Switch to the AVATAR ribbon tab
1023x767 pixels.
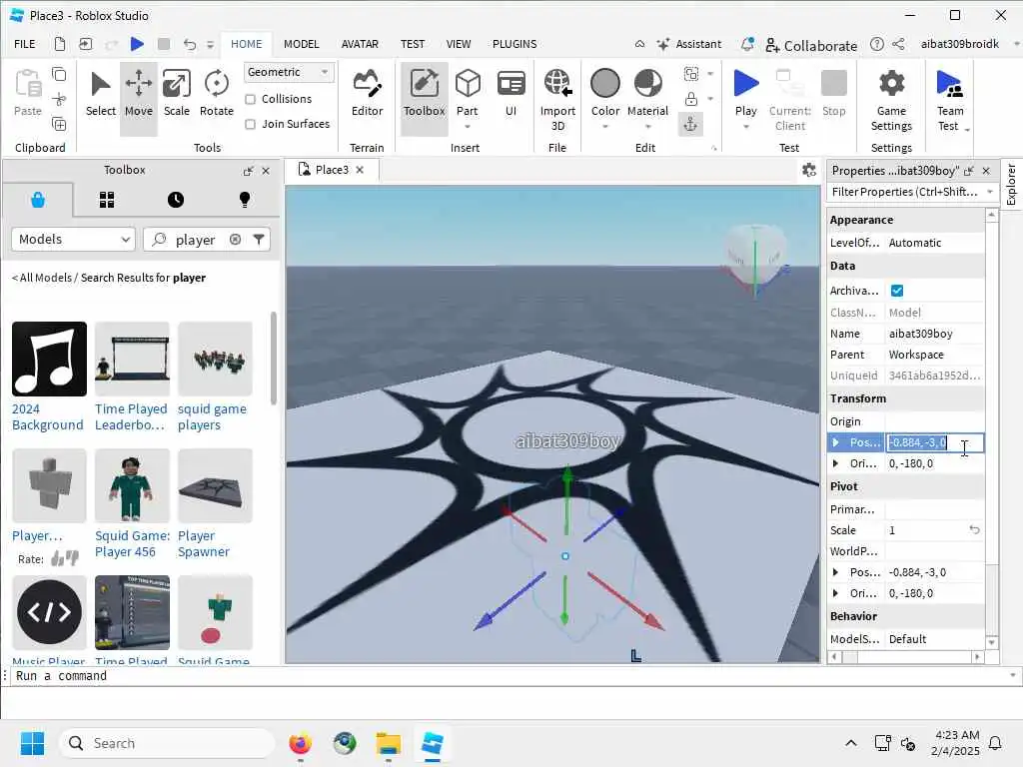360,44
